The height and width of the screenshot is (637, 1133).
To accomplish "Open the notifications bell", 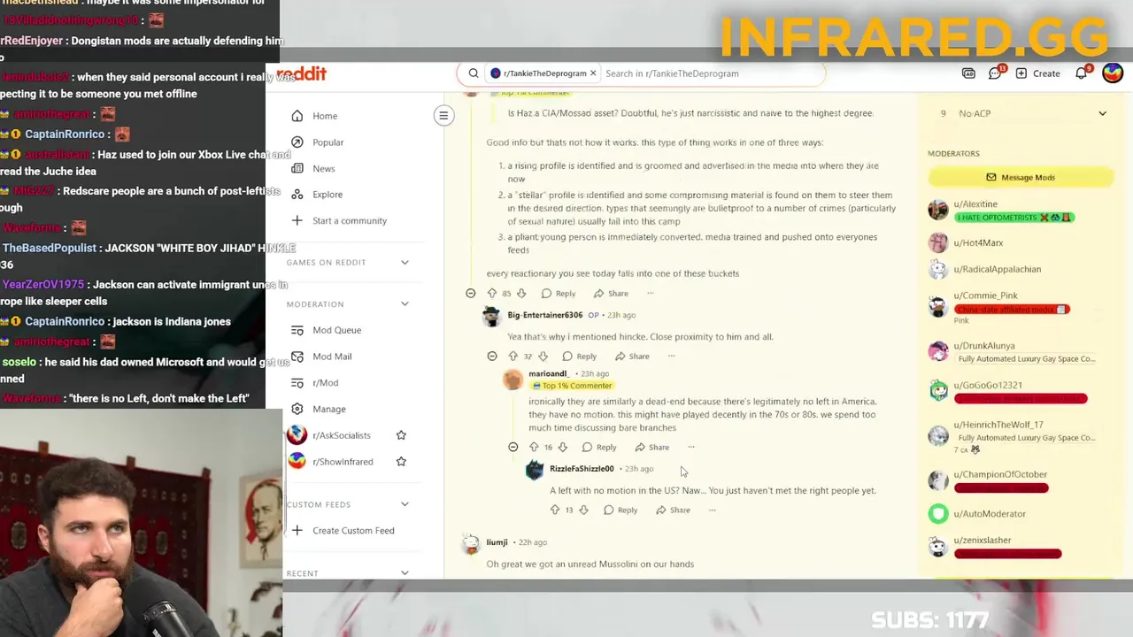I will 1082,73.
